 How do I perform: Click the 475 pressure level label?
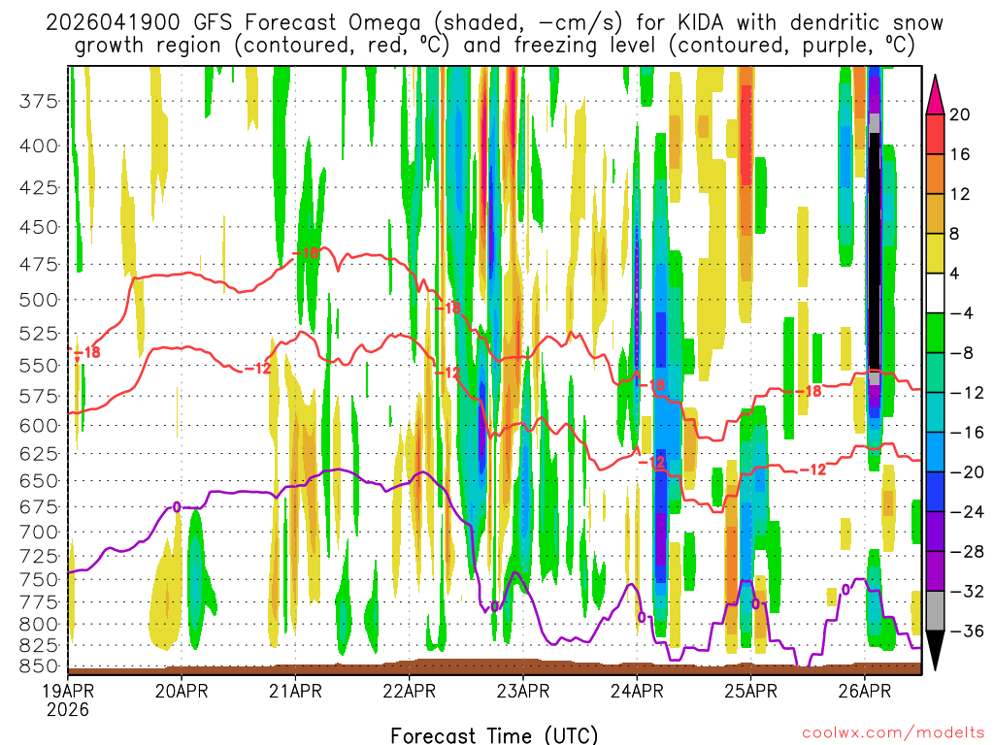pos(39,264)
